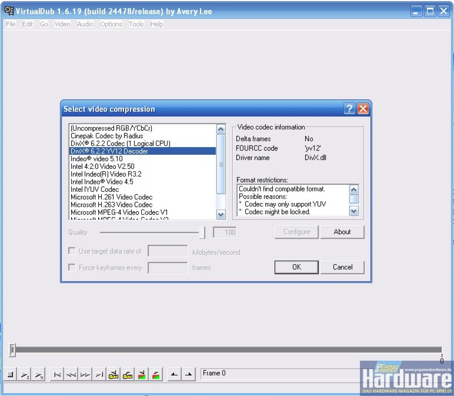Select Intel IYUV Codec
Viewport: 454px width, 396px height.
click(143, 189)
